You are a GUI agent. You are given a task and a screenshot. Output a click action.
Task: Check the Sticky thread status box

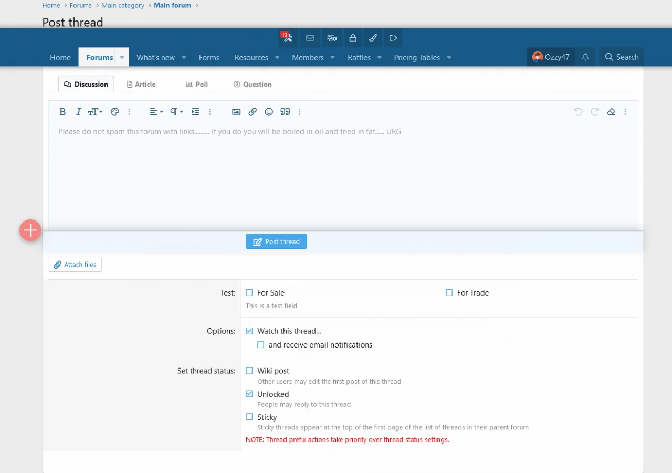point(249,417)
